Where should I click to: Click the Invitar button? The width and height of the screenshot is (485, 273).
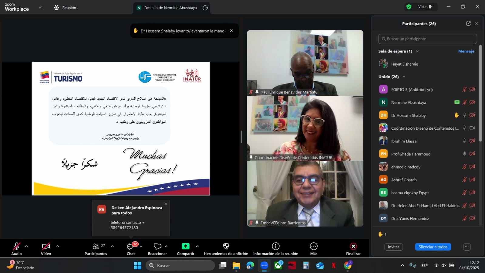coord(393,247)
